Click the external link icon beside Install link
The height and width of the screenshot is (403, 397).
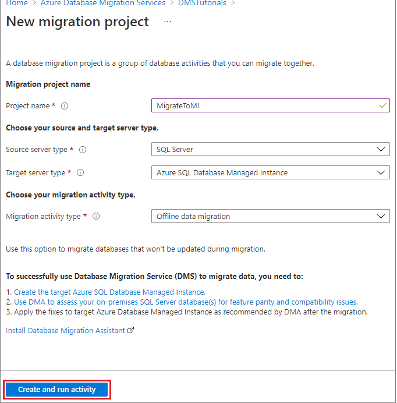click(x=131, y=330)
